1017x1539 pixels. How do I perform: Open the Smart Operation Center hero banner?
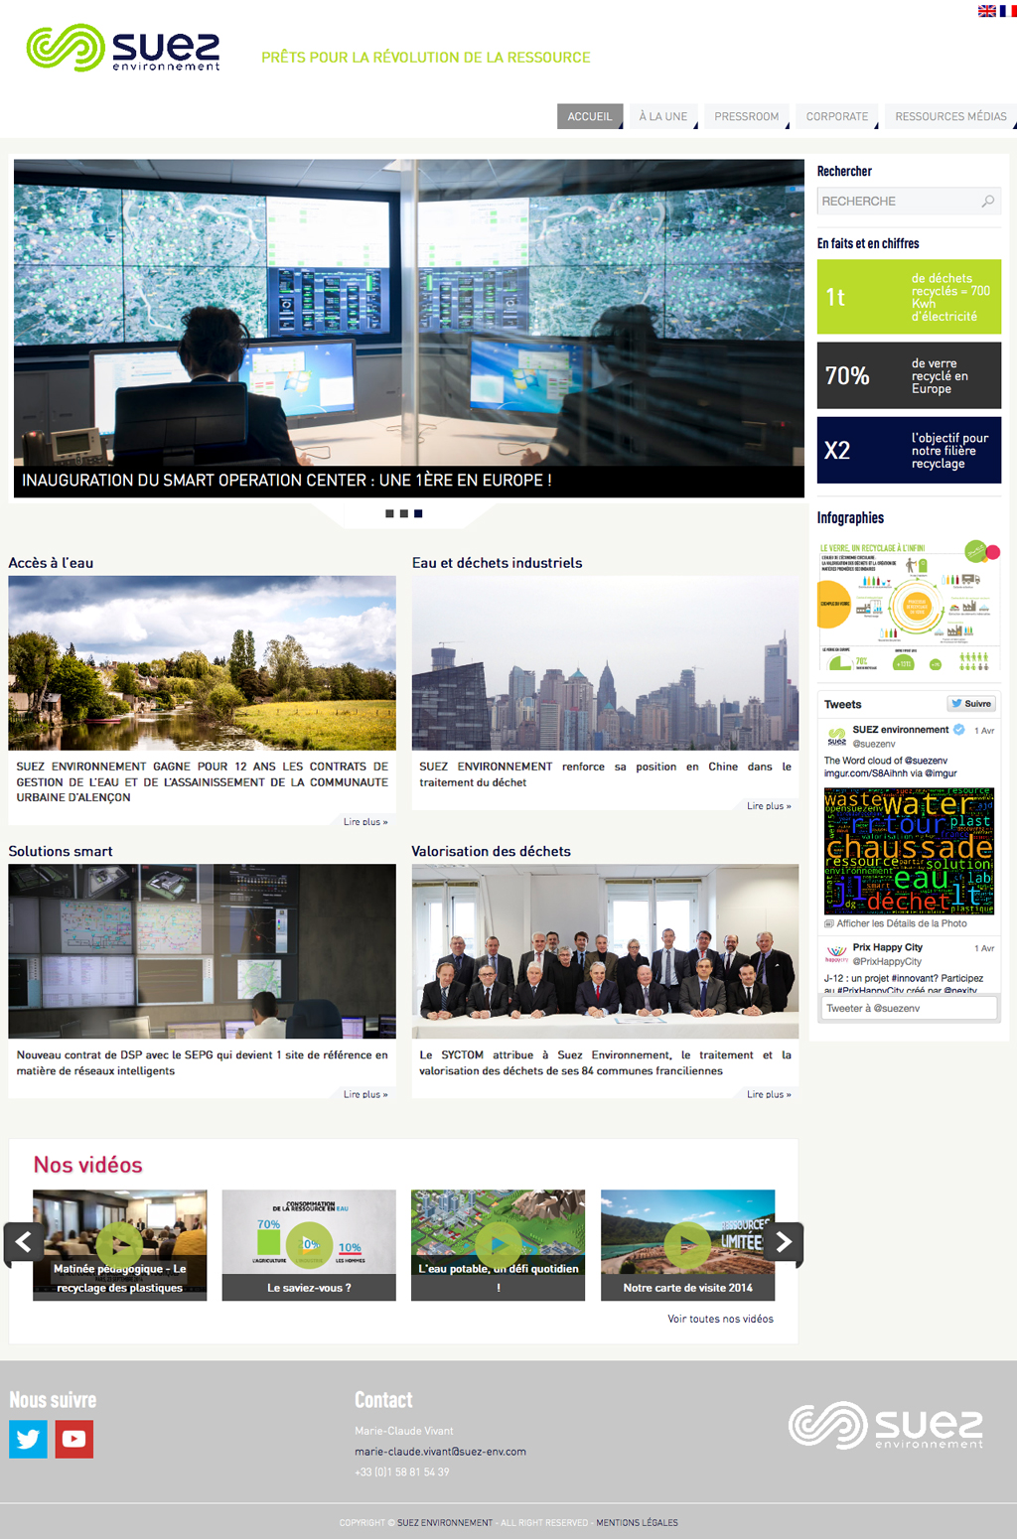(409, 329)
